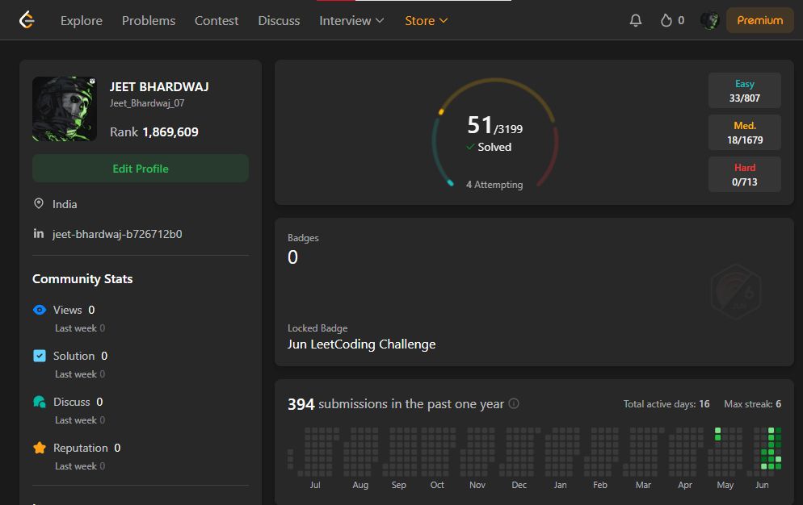This screenshot has height=505, width=803.
Task: Click the Views eye icon
Action: click(40, 310)
